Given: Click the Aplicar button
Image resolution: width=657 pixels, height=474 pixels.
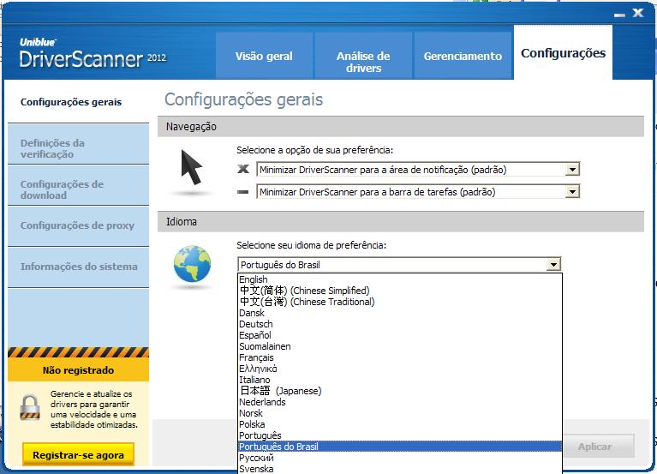Looking at the screenshot, I should pyautogui.click(x=594, y=447).
